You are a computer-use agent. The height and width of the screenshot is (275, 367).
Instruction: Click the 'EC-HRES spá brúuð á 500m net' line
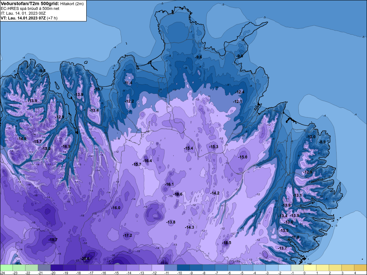(30, 8)
